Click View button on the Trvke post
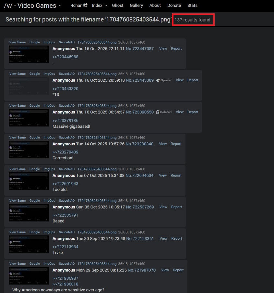The image size is (274, 293). point(163,239)
